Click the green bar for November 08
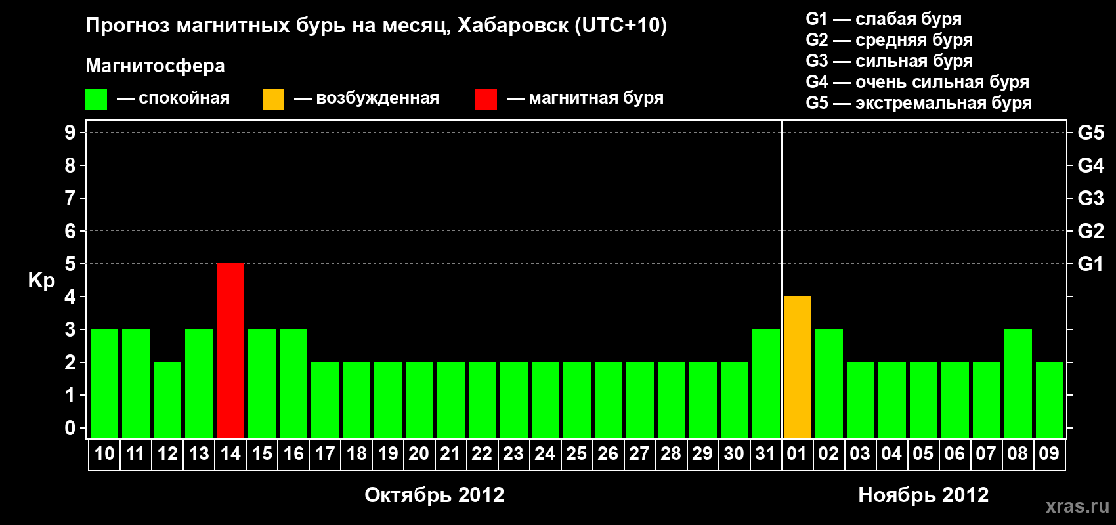 coord(1018,383)
